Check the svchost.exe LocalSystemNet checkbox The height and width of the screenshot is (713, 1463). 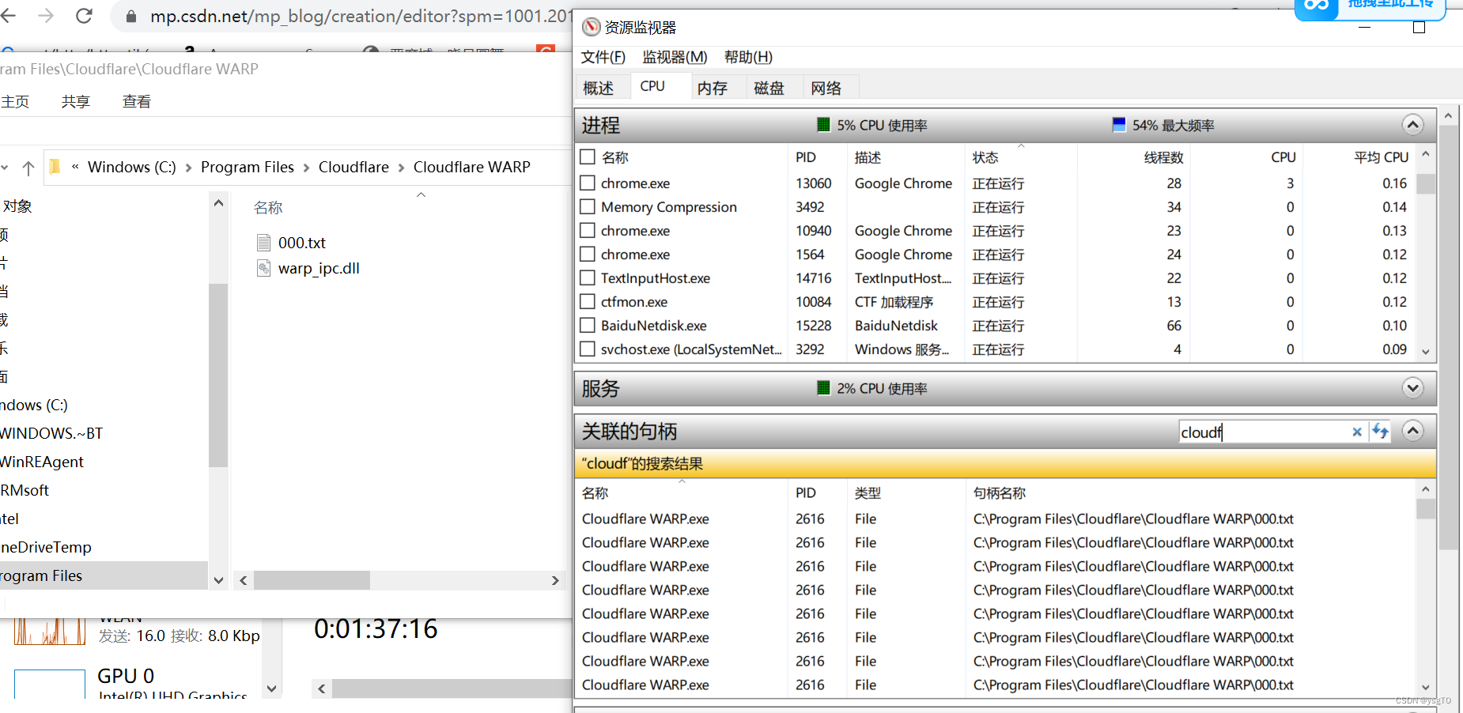point(588,349)
